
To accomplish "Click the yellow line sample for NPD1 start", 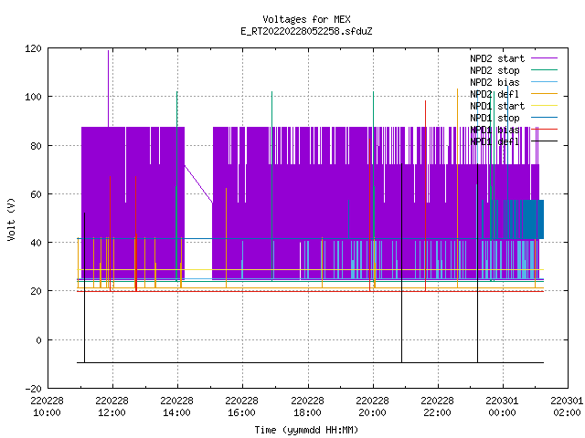I will (544, 106).
